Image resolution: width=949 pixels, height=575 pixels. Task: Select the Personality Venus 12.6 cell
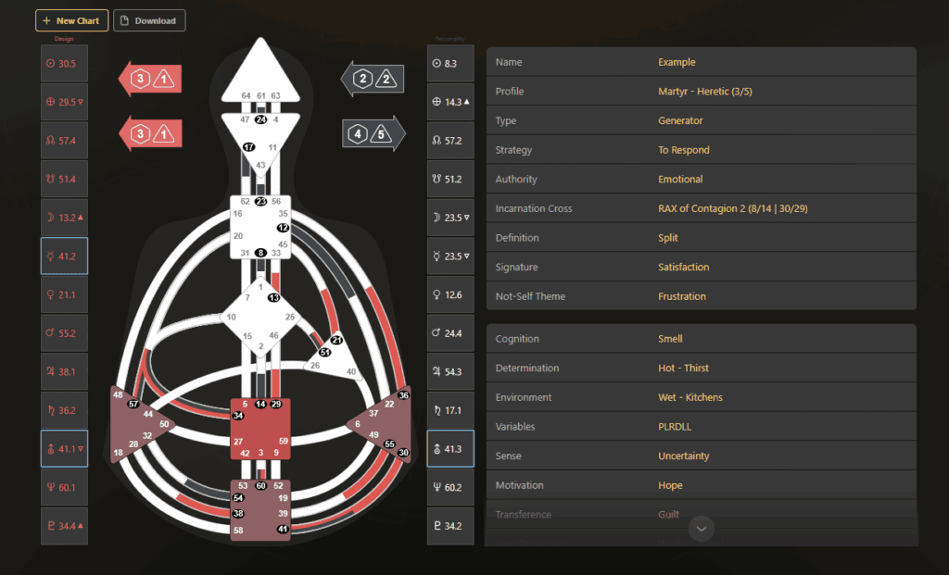[450, 294]
